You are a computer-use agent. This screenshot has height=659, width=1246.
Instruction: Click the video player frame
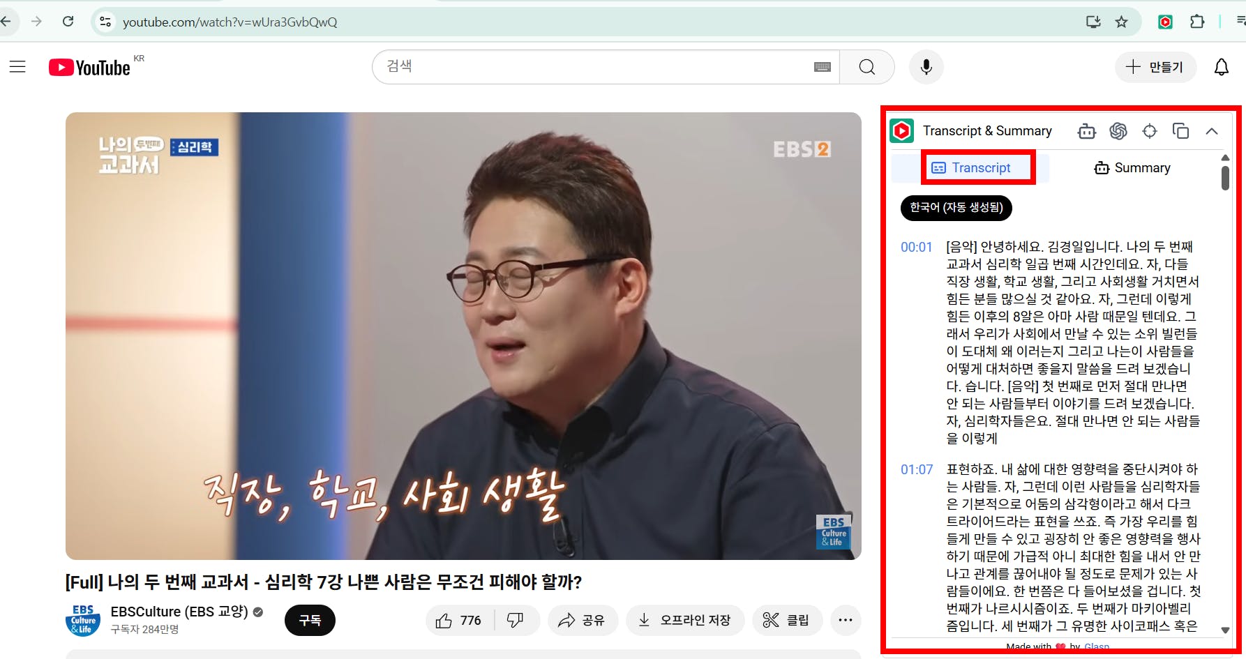[463, 335]
